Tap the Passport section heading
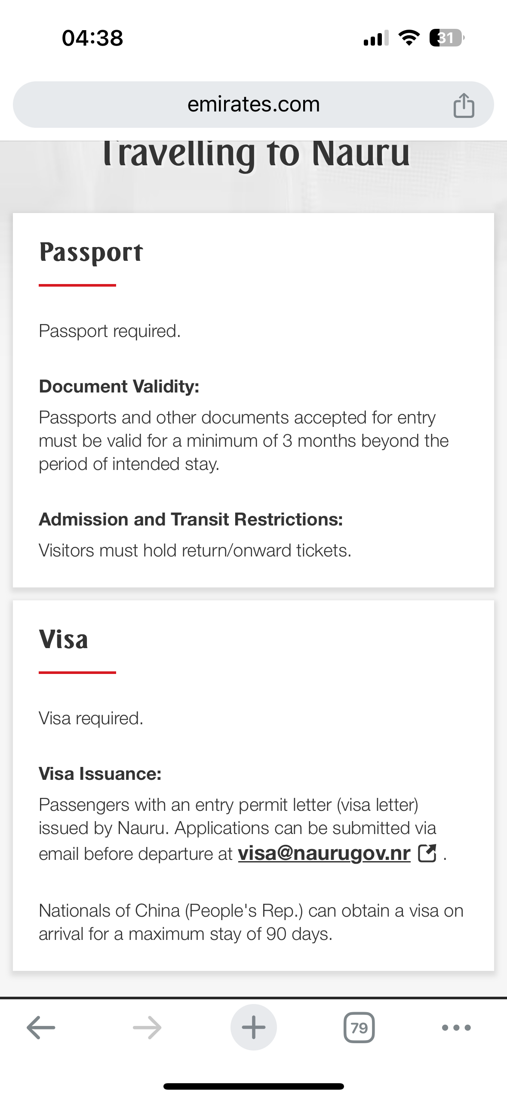The height and width of the screenshot is (1100, 507). (91, 252)
